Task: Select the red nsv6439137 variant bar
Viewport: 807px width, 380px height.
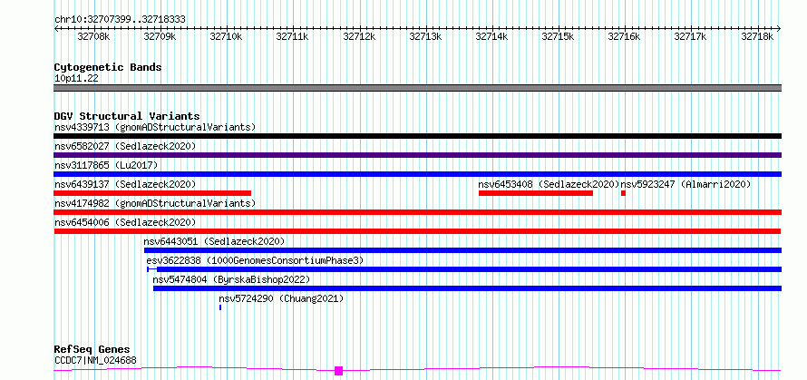Action: coord(152,193)
